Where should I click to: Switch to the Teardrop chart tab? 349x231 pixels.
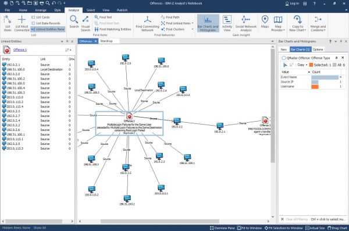pyautogui.click(x=106, y=41)
